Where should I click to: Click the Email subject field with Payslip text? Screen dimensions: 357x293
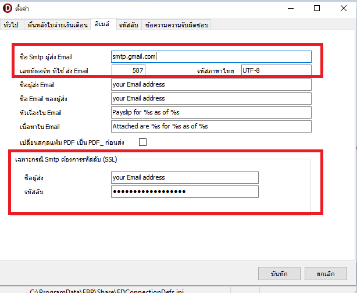[x=211, y=112]
